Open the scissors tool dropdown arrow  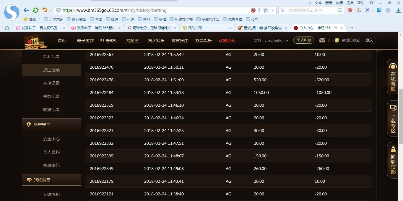click(x=372, y=10)
